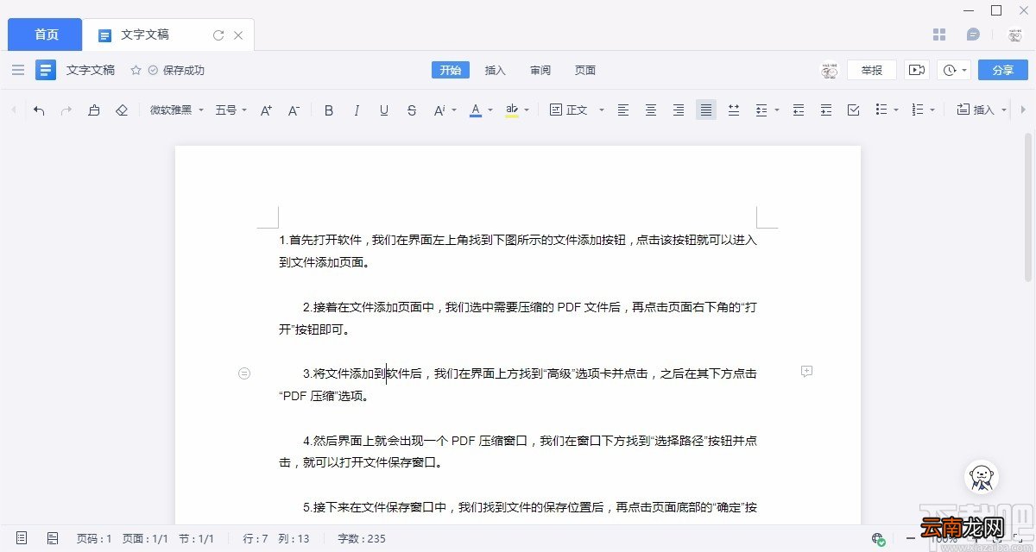Viewport: 1036px width, 552px height.
Task: Open the apps grid icon
Action: tap(940, 34)
